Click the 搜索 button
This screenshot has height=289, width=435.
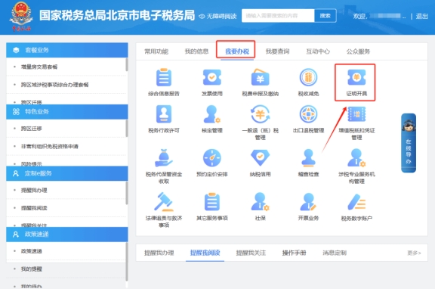(325, 16)
